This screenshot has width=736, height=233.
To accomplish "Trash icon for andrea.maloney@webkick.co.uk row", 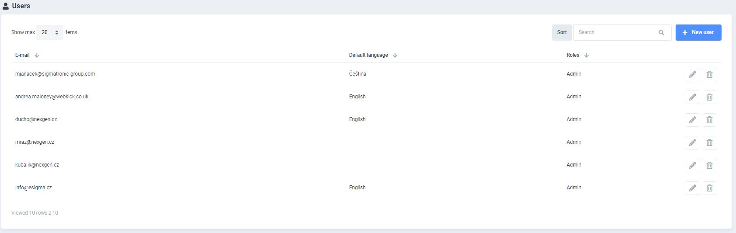I will (709, 97).
